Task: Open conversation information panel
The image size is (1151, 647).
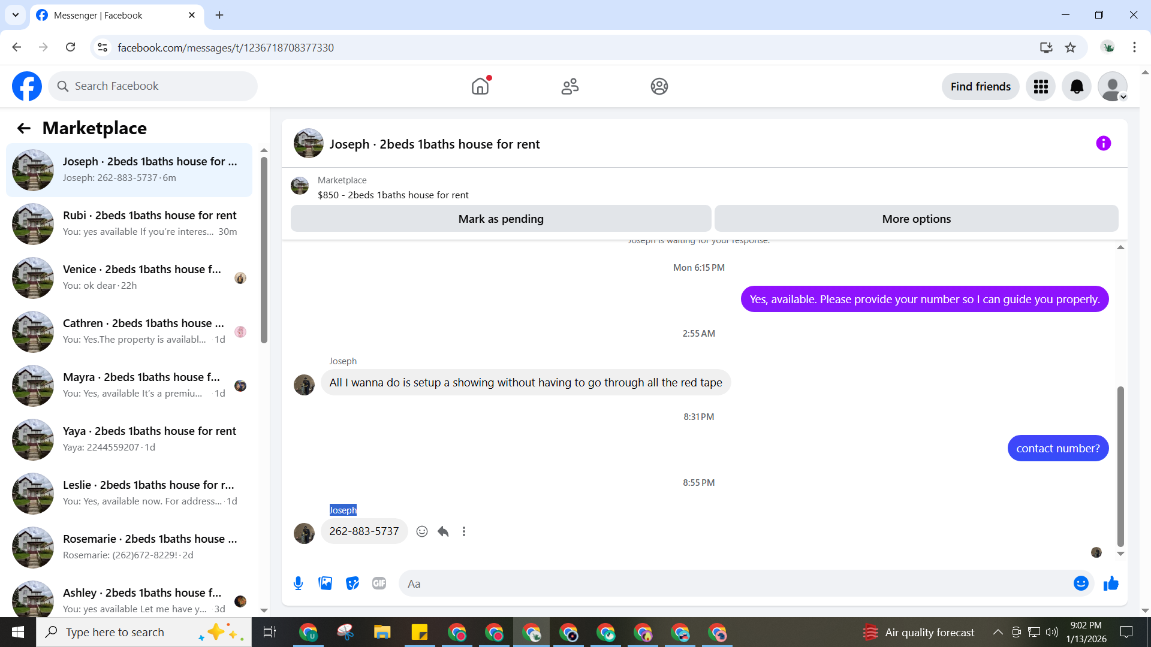Action: point(1103,144)
